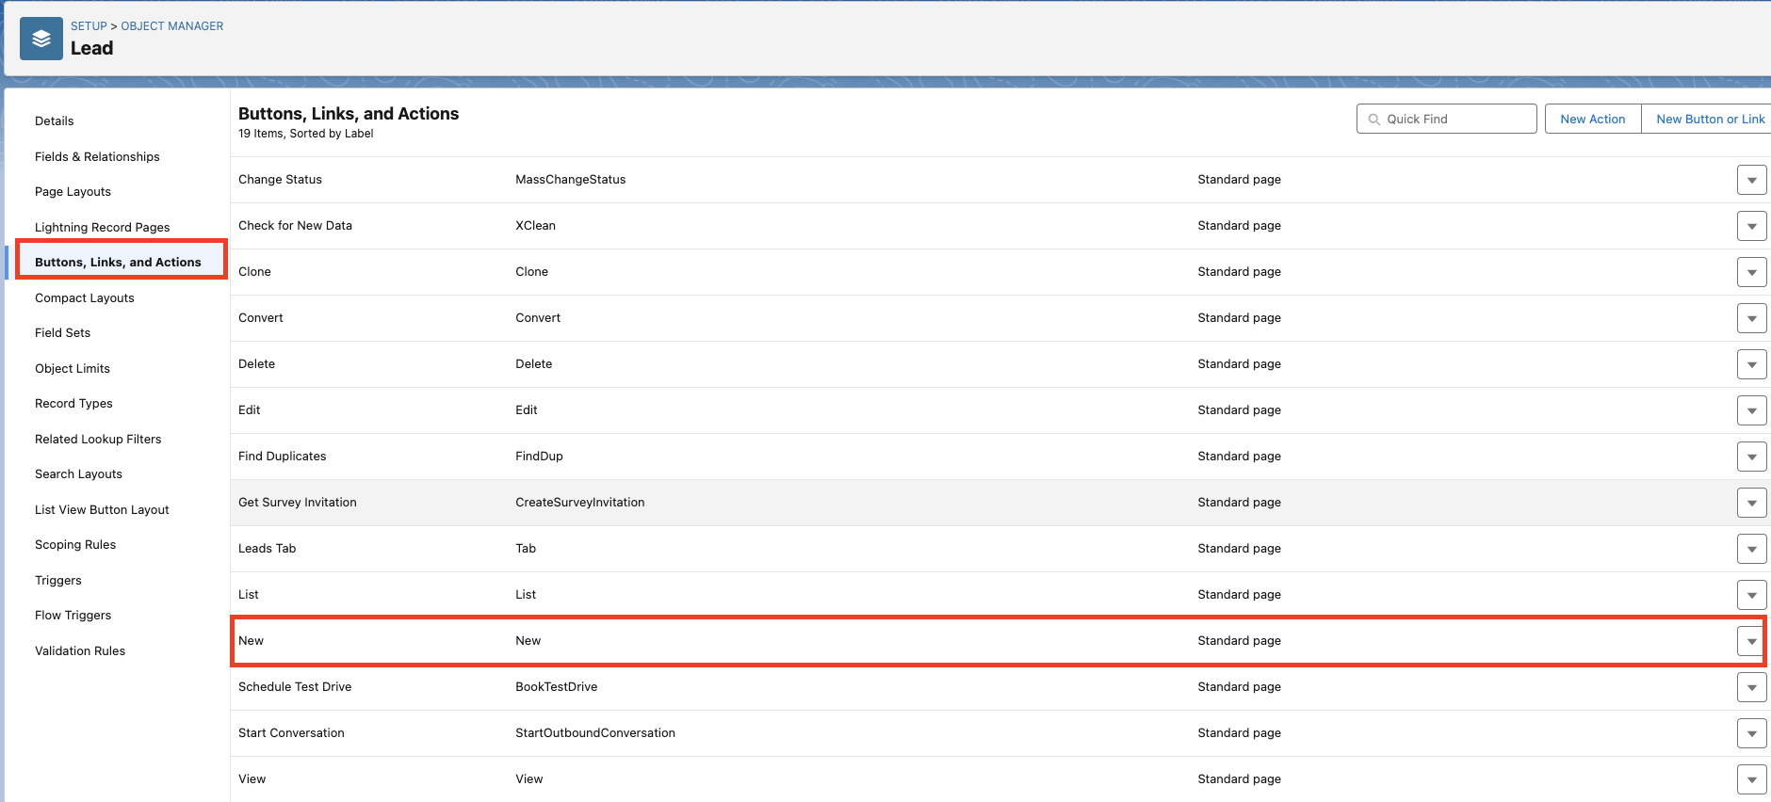The height and width of the screenshot is (802, 1771).
Task: Click the Change Status label
Action: [280, 180]
